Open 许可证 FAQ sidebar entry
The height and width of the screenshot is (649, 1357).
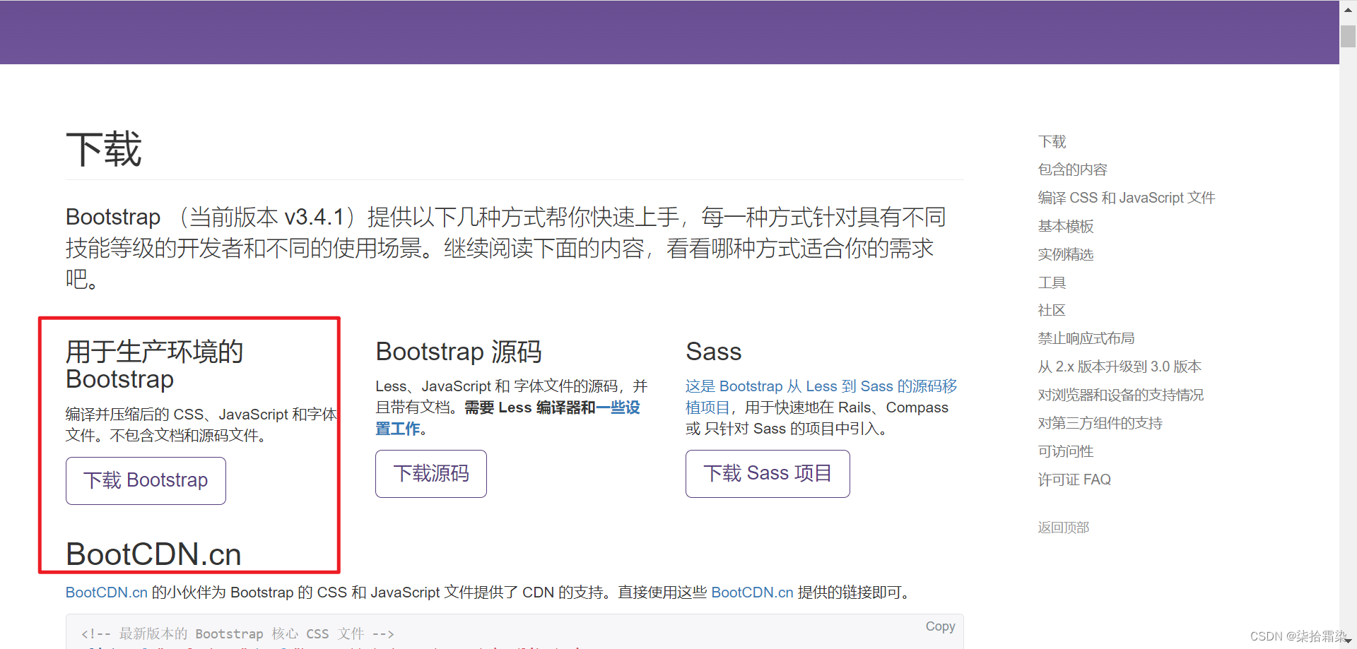[x=1074, y=480]
